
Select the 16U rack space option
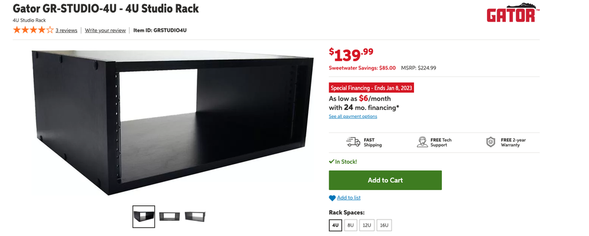point(384,225)
